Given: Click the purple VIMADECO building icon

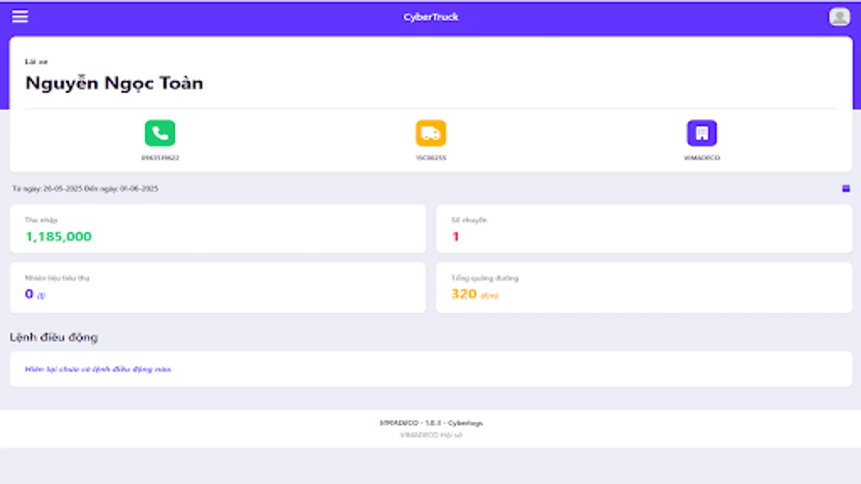Looking at the screenshot, I should [x=701, y=133].
